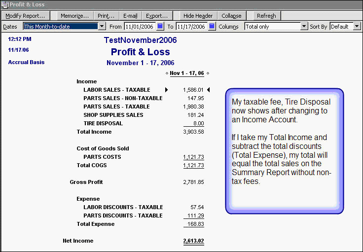Toggle Hide Header on the report

click(197, 16)
